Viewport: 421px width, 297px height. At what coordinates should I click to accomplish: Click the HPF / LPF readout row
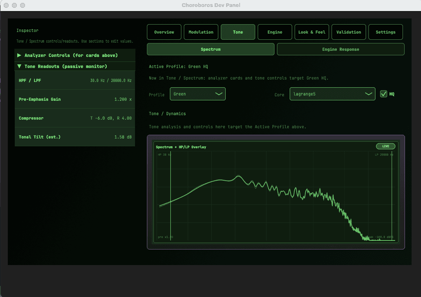pyautogui.click(x=75, y=80)
